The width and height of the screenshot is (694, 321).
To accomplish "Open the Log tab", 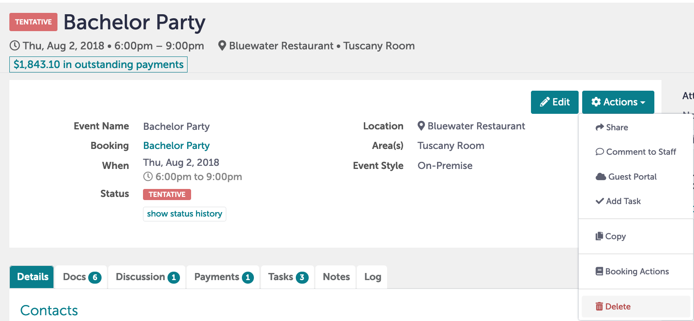I will 372,277.
